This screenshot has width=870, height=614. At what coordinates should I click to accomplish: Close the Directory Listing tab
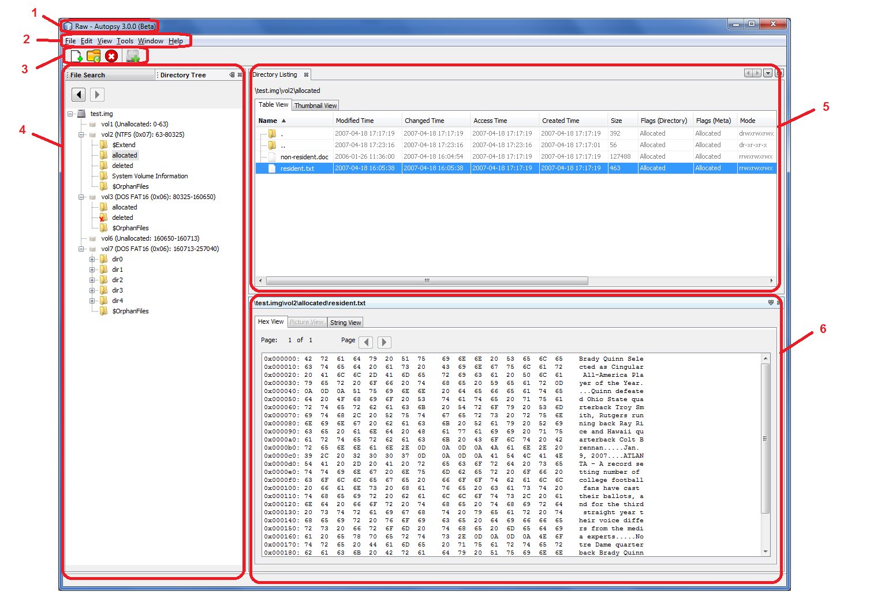pyautogui.click(x=306, y=75)
